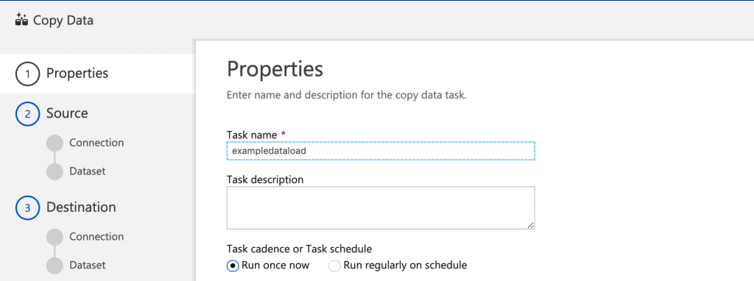Open the Source step label
The height and width of the screenshot is (281, 754).
(67, 113)
